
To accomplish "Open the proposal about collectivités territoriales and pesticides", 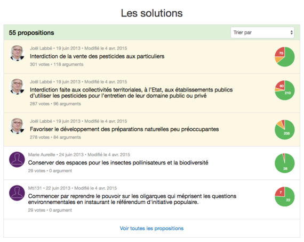I will (x=131, y=93).
